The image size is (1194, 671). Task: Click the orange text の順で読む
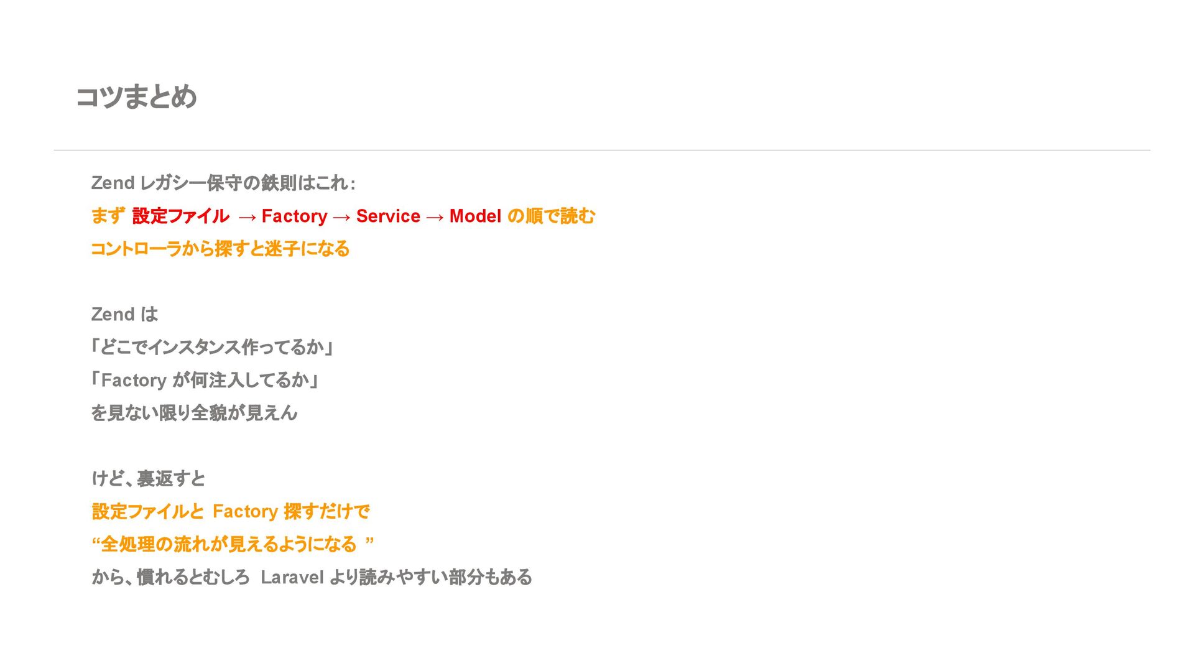coord(551,216)
